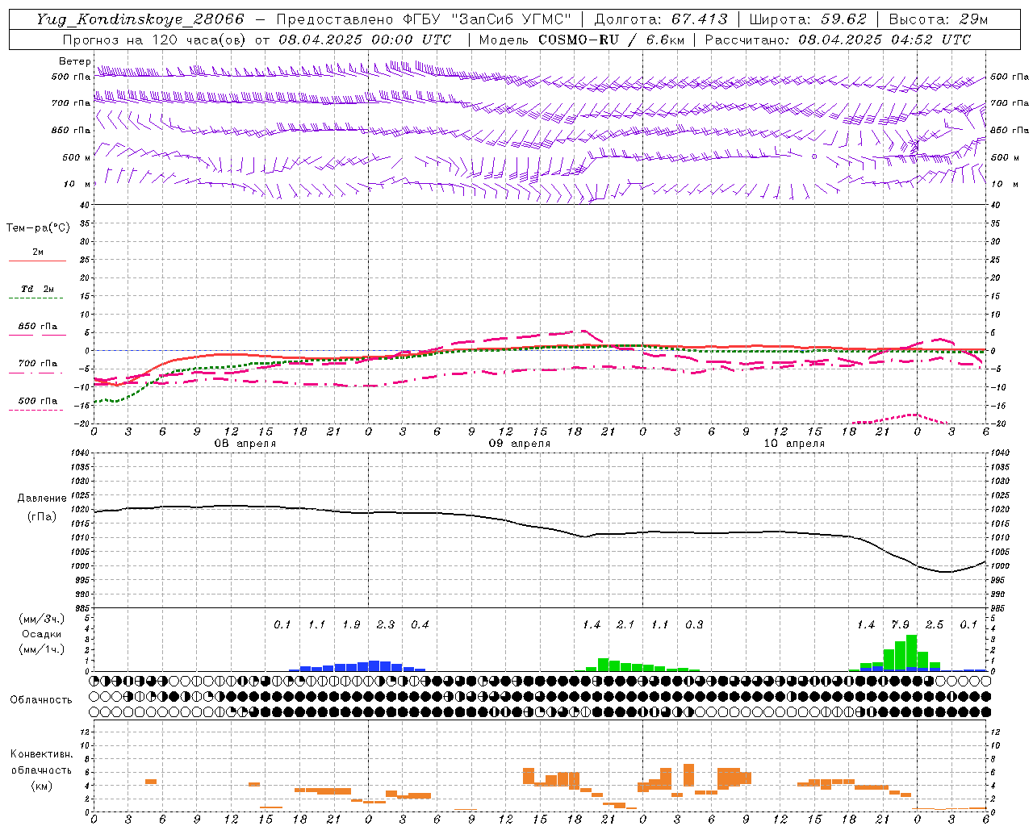Click the longitude value Долгота: 67.413
The image size is (1033, 826).
coord(661,19)
